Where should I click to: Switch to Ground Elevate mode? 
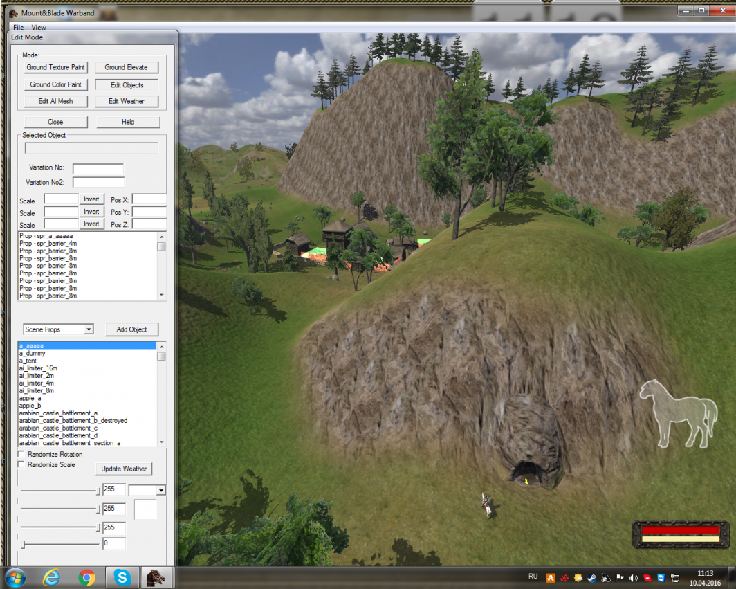(x=126, y=67)
